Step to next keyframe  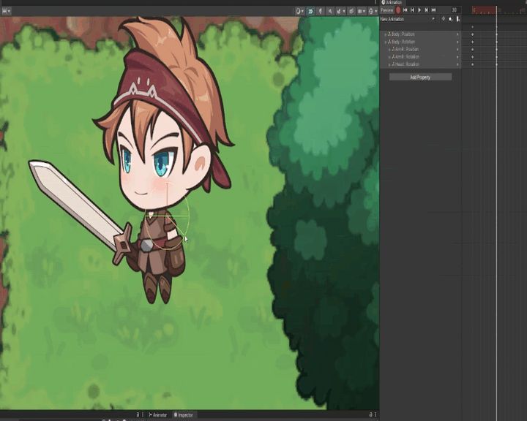pos(427,10)
